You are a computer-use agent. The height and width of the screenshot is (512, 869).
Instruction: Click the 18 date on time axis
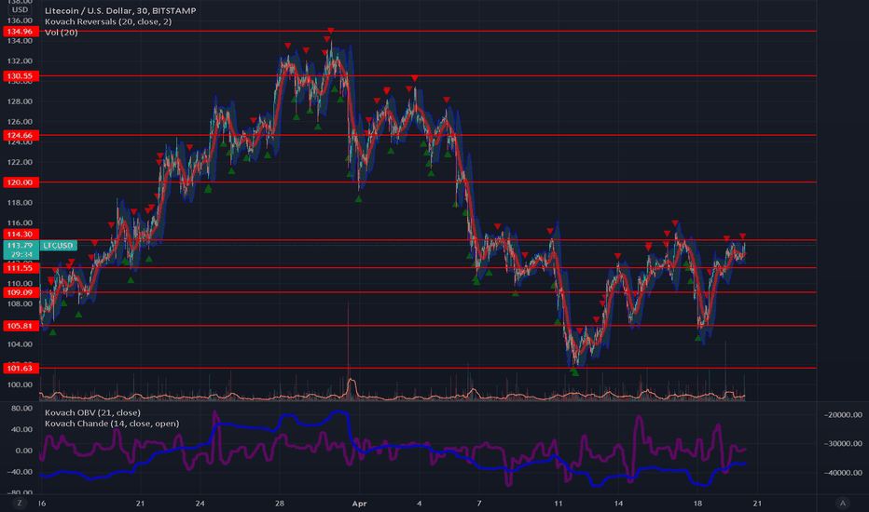(x=697, y=504)
